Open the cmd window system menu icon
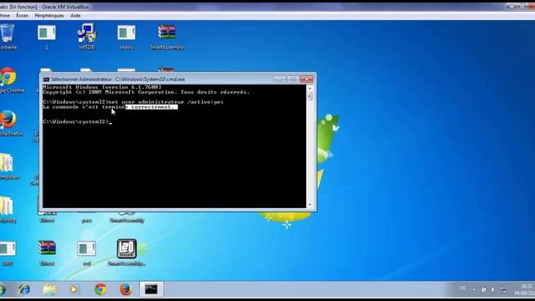Image resolution: width=535 pixels, height=301 pixels. coord(46,79)
